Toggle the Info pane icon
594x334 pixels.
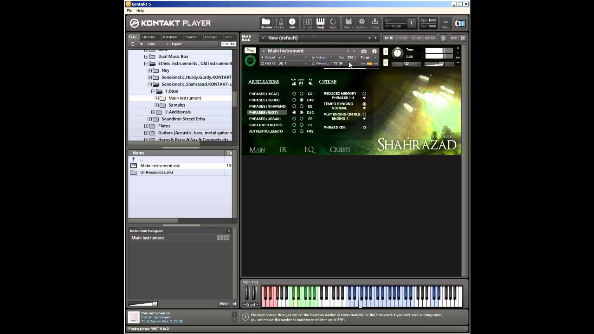click(292, 23)
